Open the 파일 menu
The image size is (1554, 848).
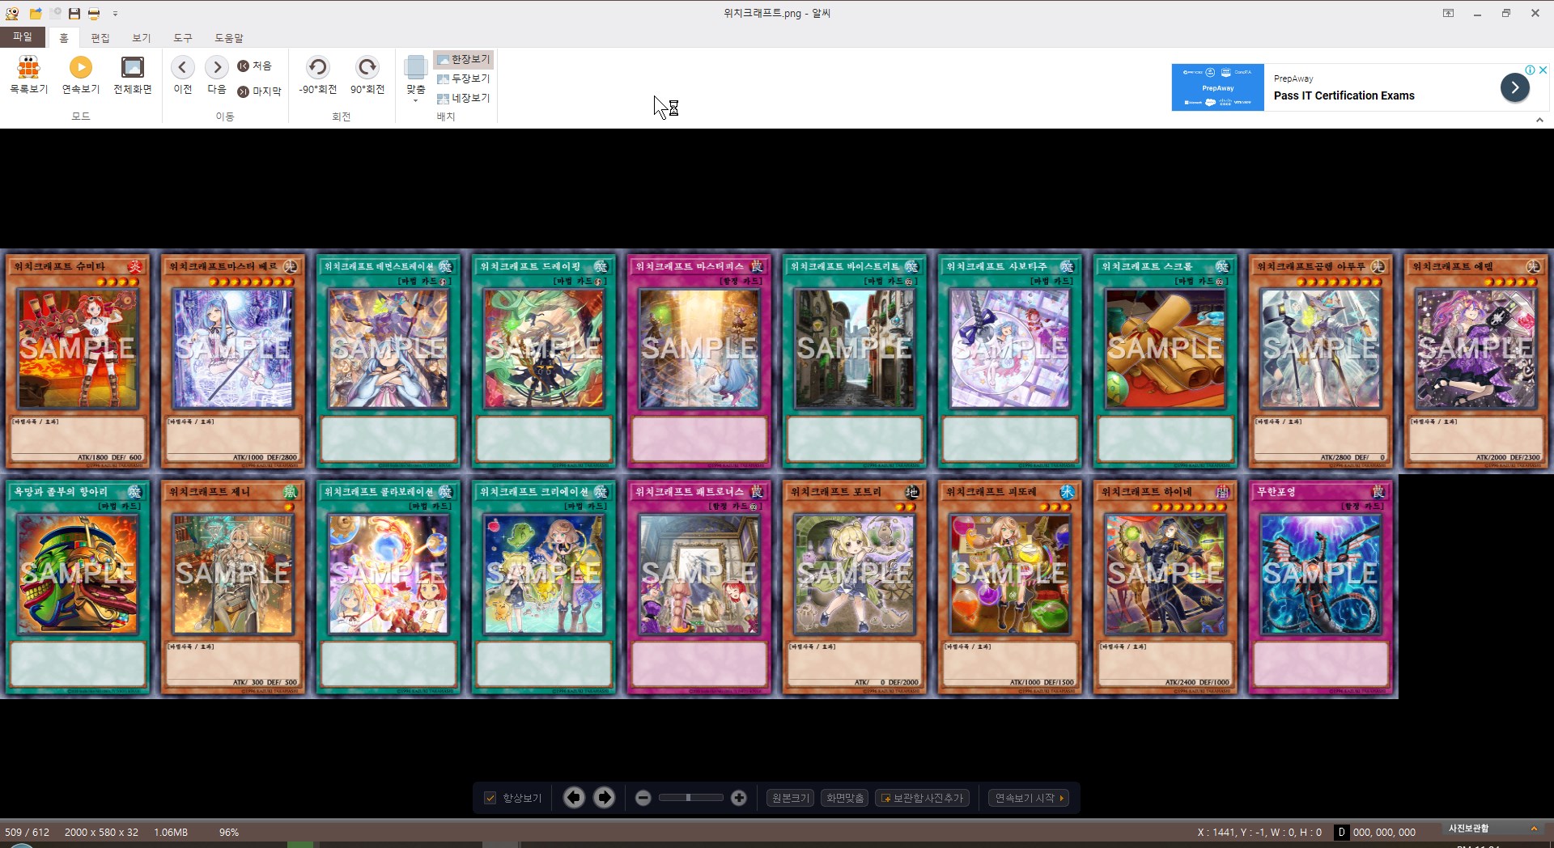(23, 37)
